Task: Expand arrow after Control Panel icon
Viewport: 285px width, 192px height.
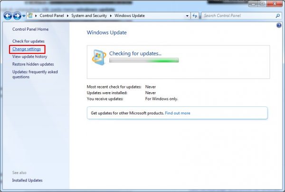Action: (x=36, y=16)
